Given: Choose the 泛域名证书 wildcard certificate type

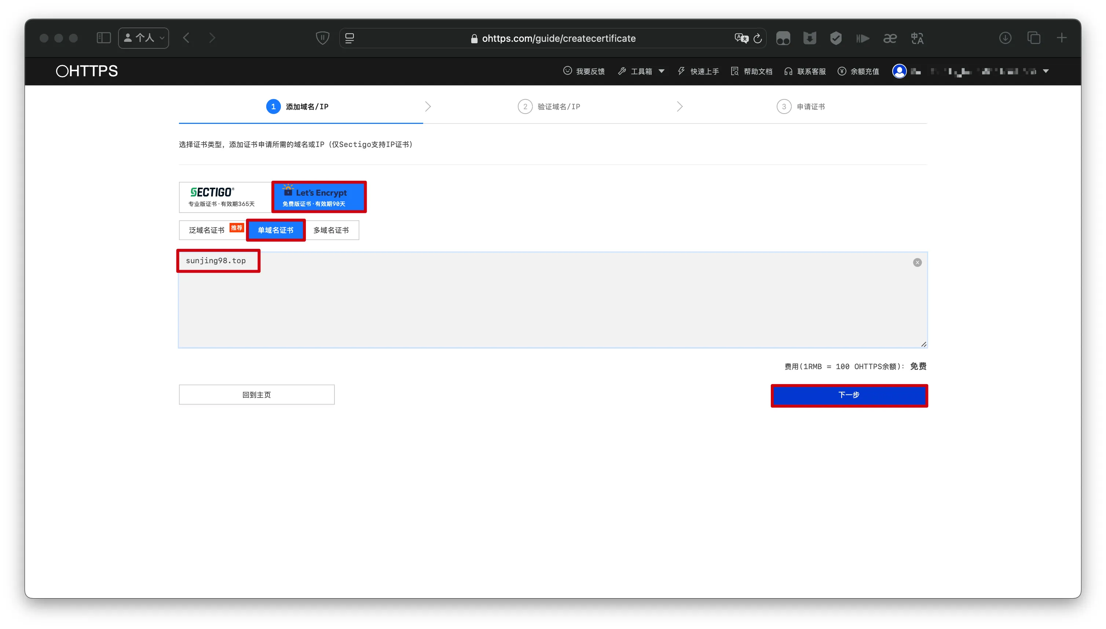Looking at the screenshot, I should tap(207, 230).
